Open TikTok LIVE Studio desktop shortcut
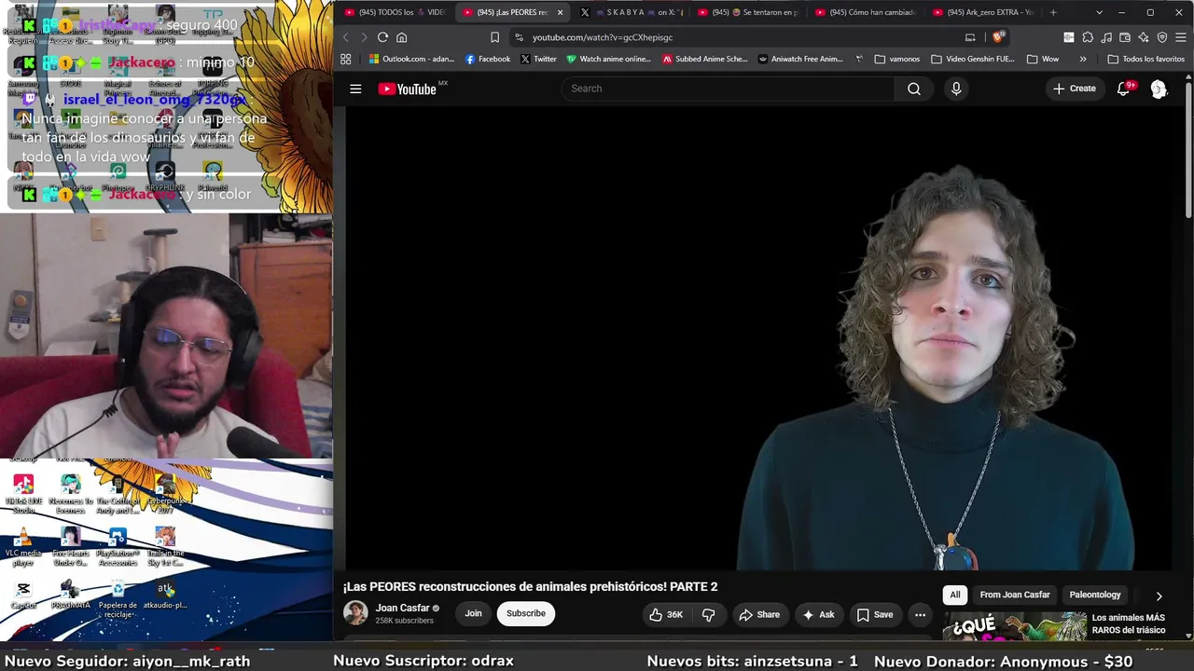Screen dimensions: 1194x671 [23, 493]
